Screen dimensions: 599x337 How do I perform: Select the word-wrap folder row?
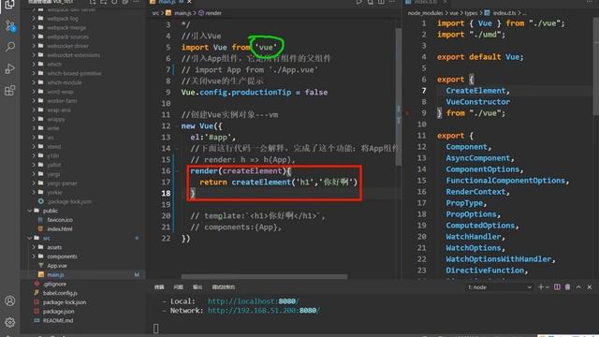pos(83,92)
